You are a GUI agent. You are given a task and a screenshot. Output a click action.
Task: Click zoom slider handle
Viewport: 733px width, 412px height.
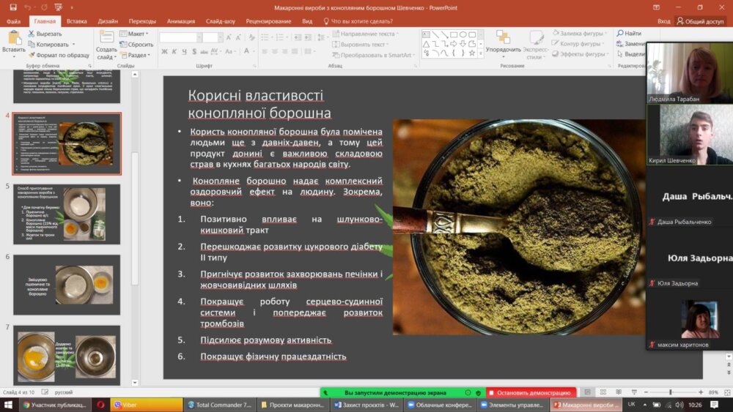coord(671,392)
